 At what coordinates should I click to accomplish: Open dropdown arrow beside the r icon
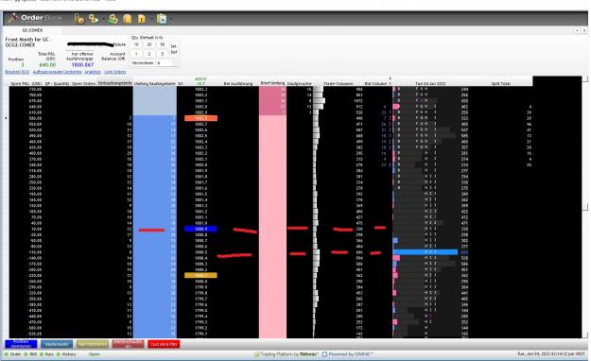click(x=150, y=19)
